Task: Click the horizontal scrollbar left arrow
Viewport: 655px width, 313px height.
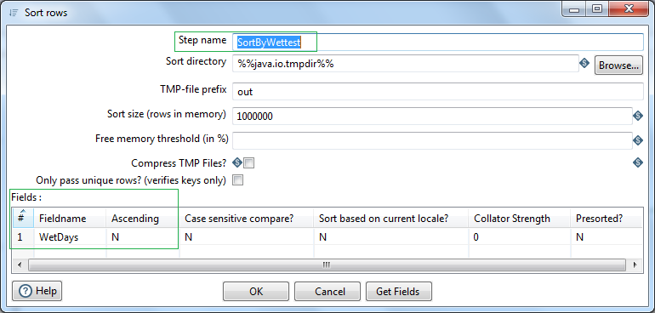Action: [19, 265]
